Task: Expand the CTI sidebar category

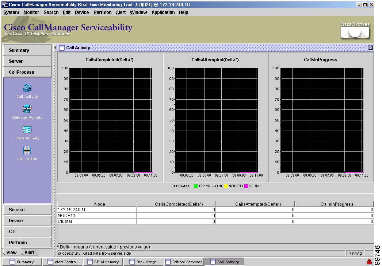Action: click(x=27, y=231)
